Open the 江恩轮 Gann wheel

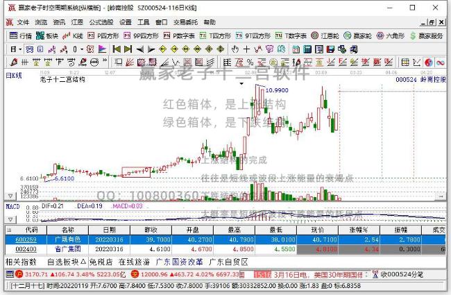325,35
